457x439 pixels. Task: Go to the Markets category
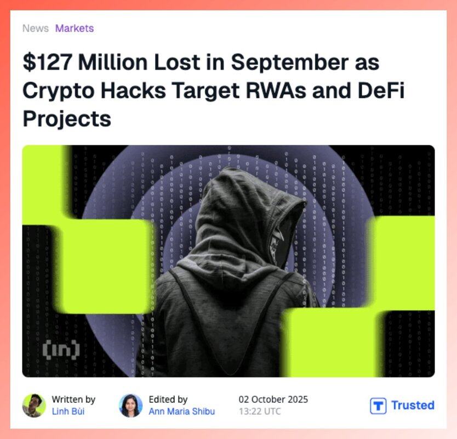(75, 29)
